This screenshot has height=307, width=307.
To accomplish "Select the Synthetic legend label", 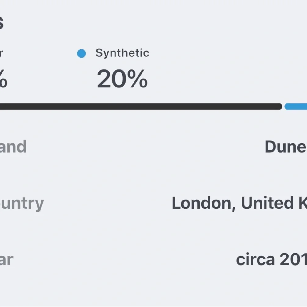I will 122,53.
